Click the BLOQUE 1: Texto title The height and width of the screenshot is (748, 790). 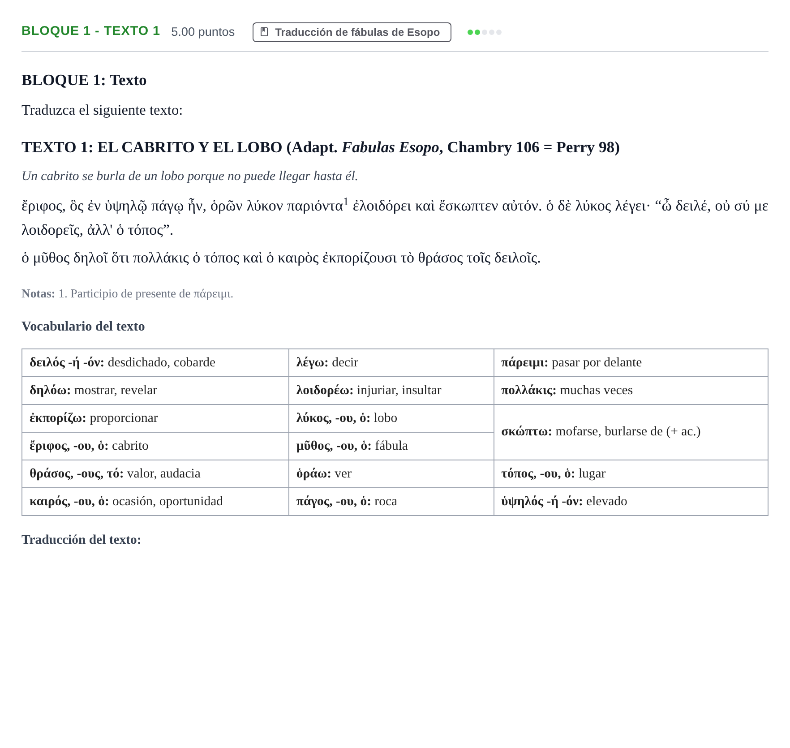point(84,80)
